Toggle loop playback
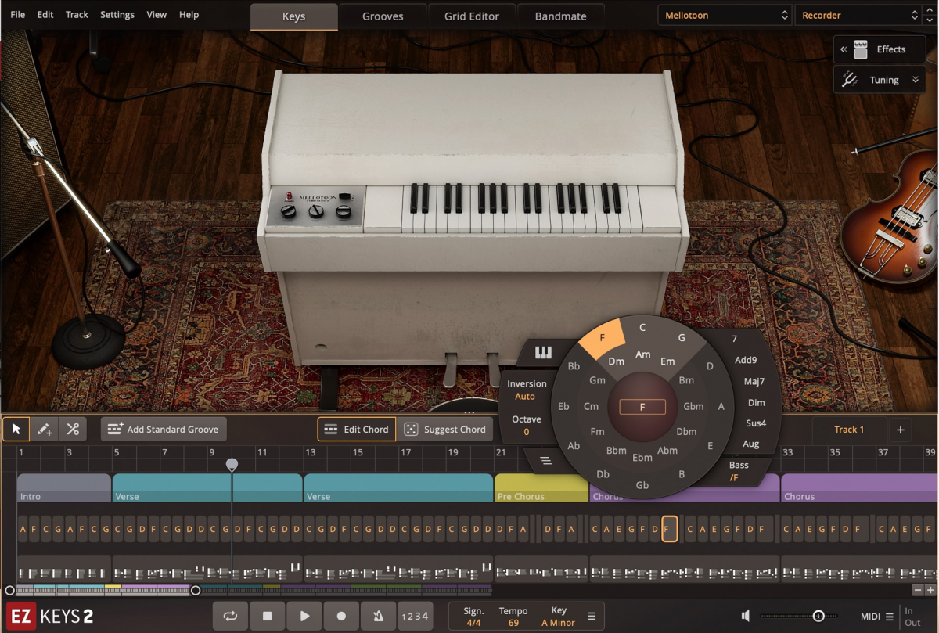 [230, 616]
